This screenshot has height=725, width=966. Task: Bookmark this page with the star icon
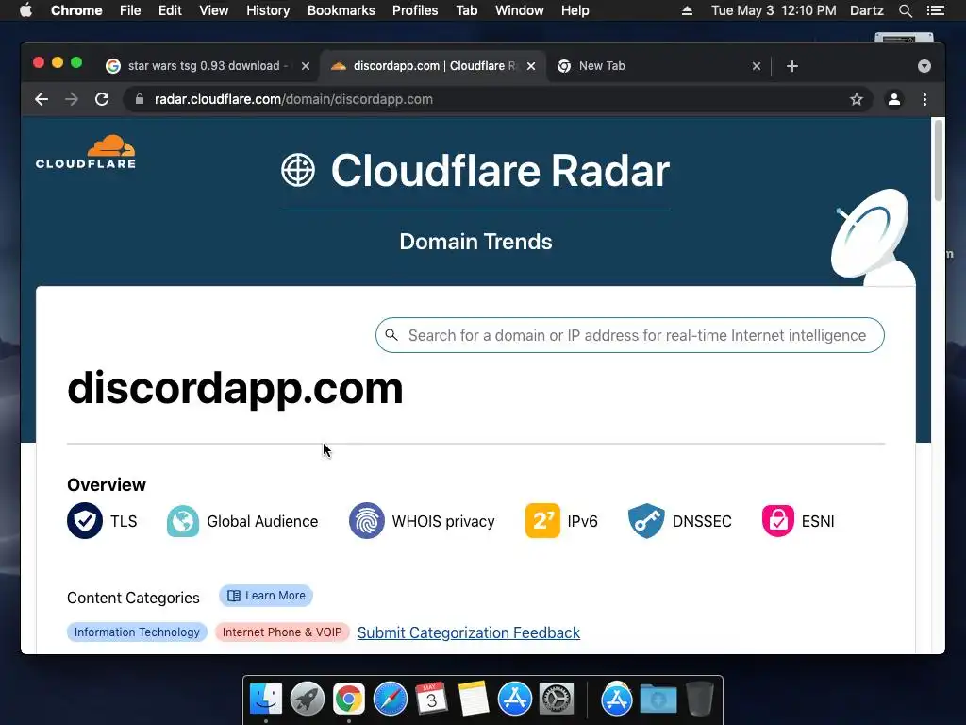pos(857,99)
